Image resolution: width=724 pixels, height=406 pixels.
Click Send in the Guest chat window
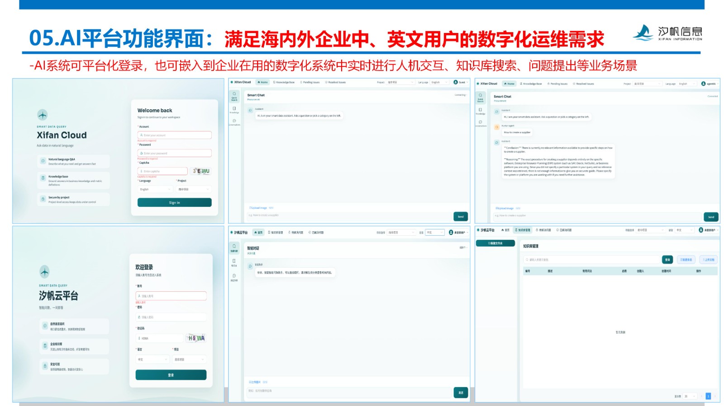(461, 216)
